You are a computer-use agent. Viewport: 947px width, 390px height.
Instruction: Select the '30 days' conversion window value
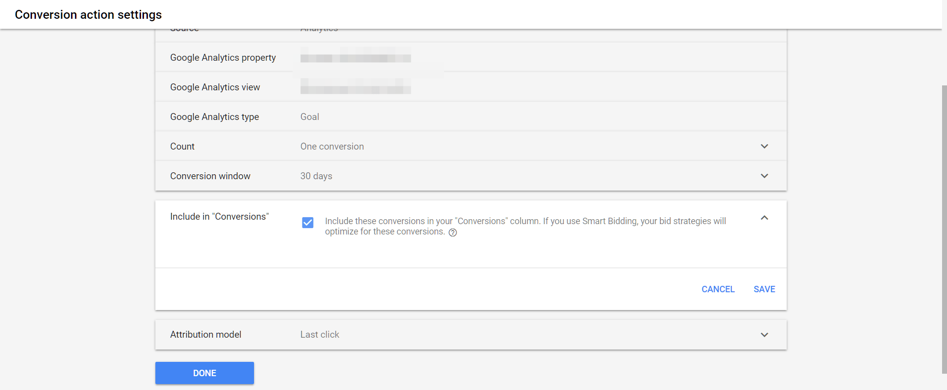tap(316, 176)
